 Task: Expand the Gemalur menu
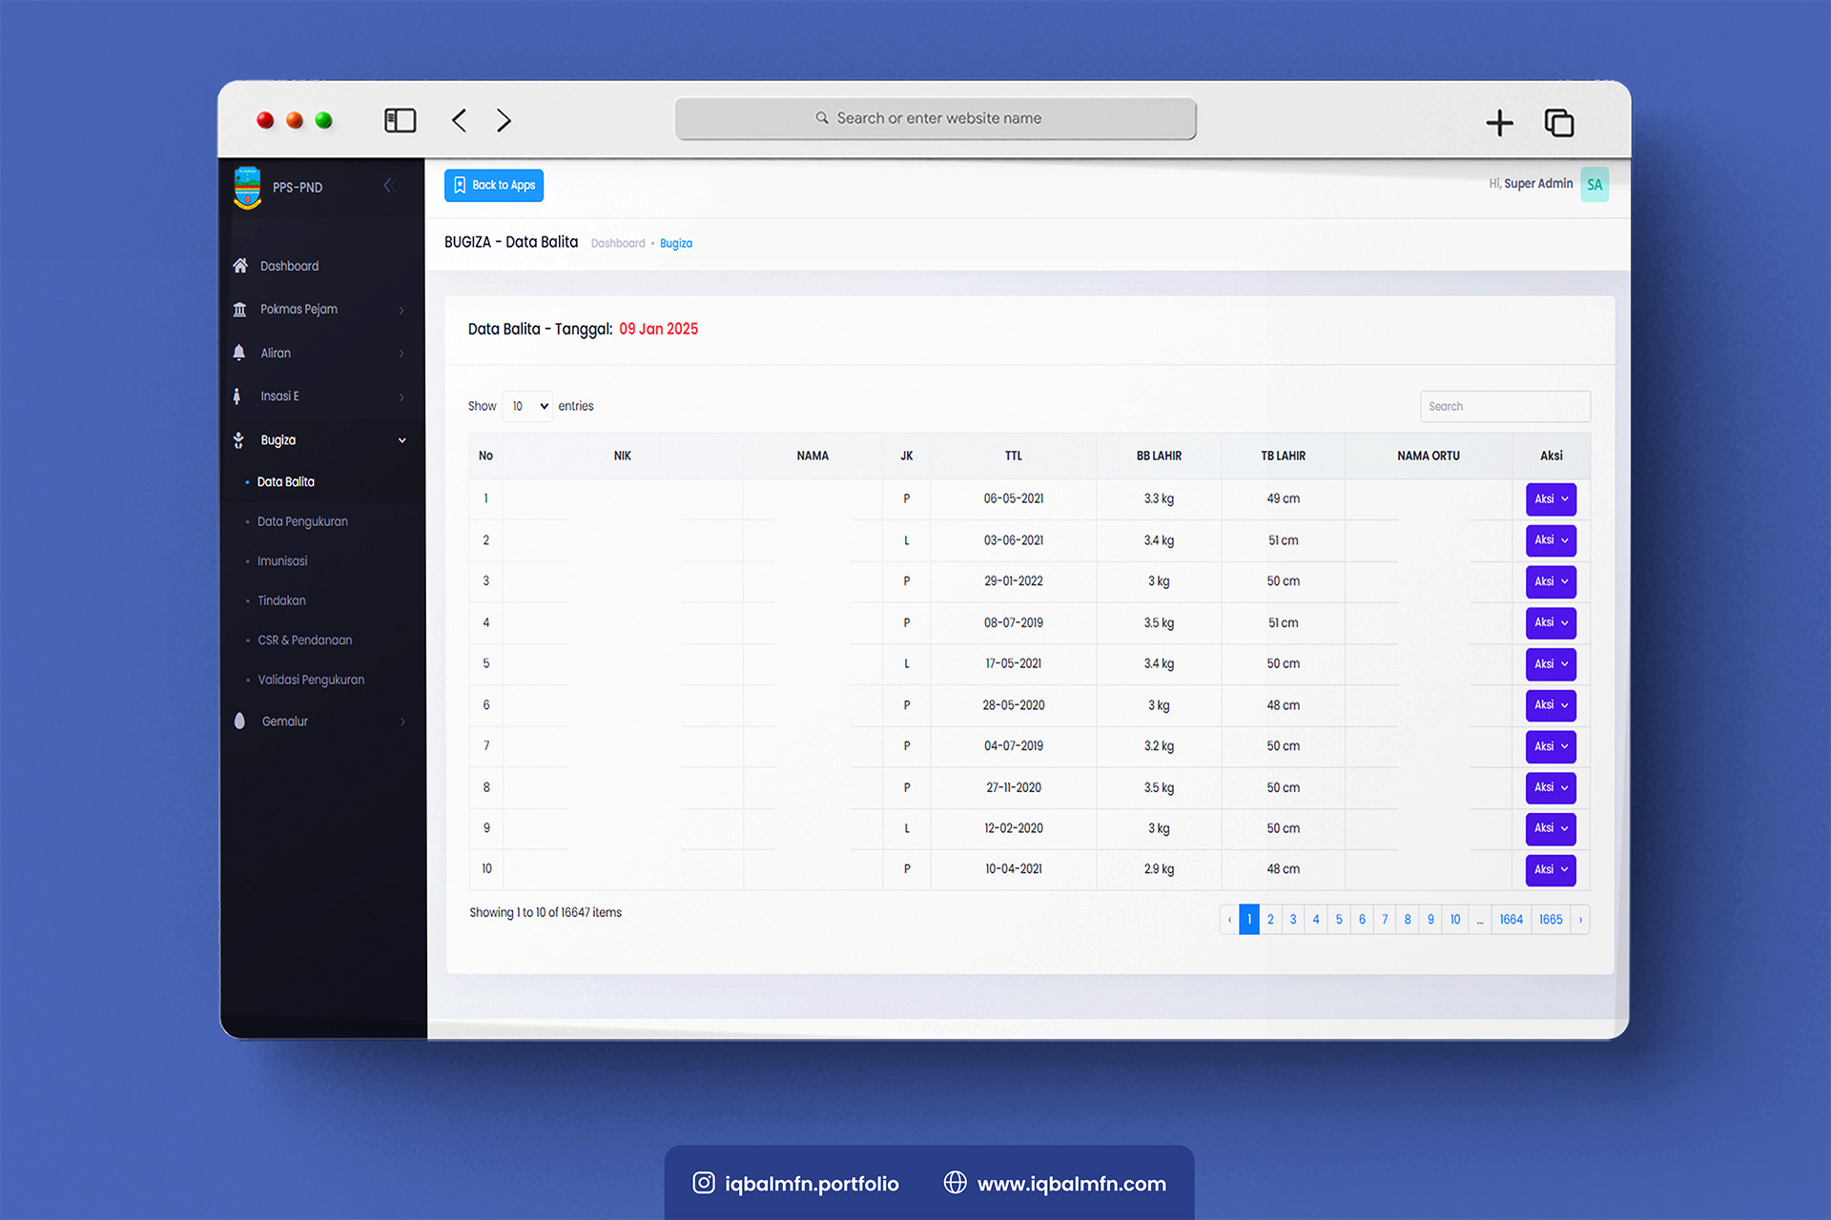coord(401,722)
